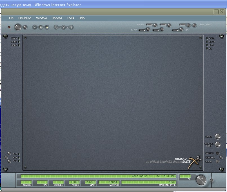
Task: Click the Internet Explorer window title bar
Action: (113, 5)
